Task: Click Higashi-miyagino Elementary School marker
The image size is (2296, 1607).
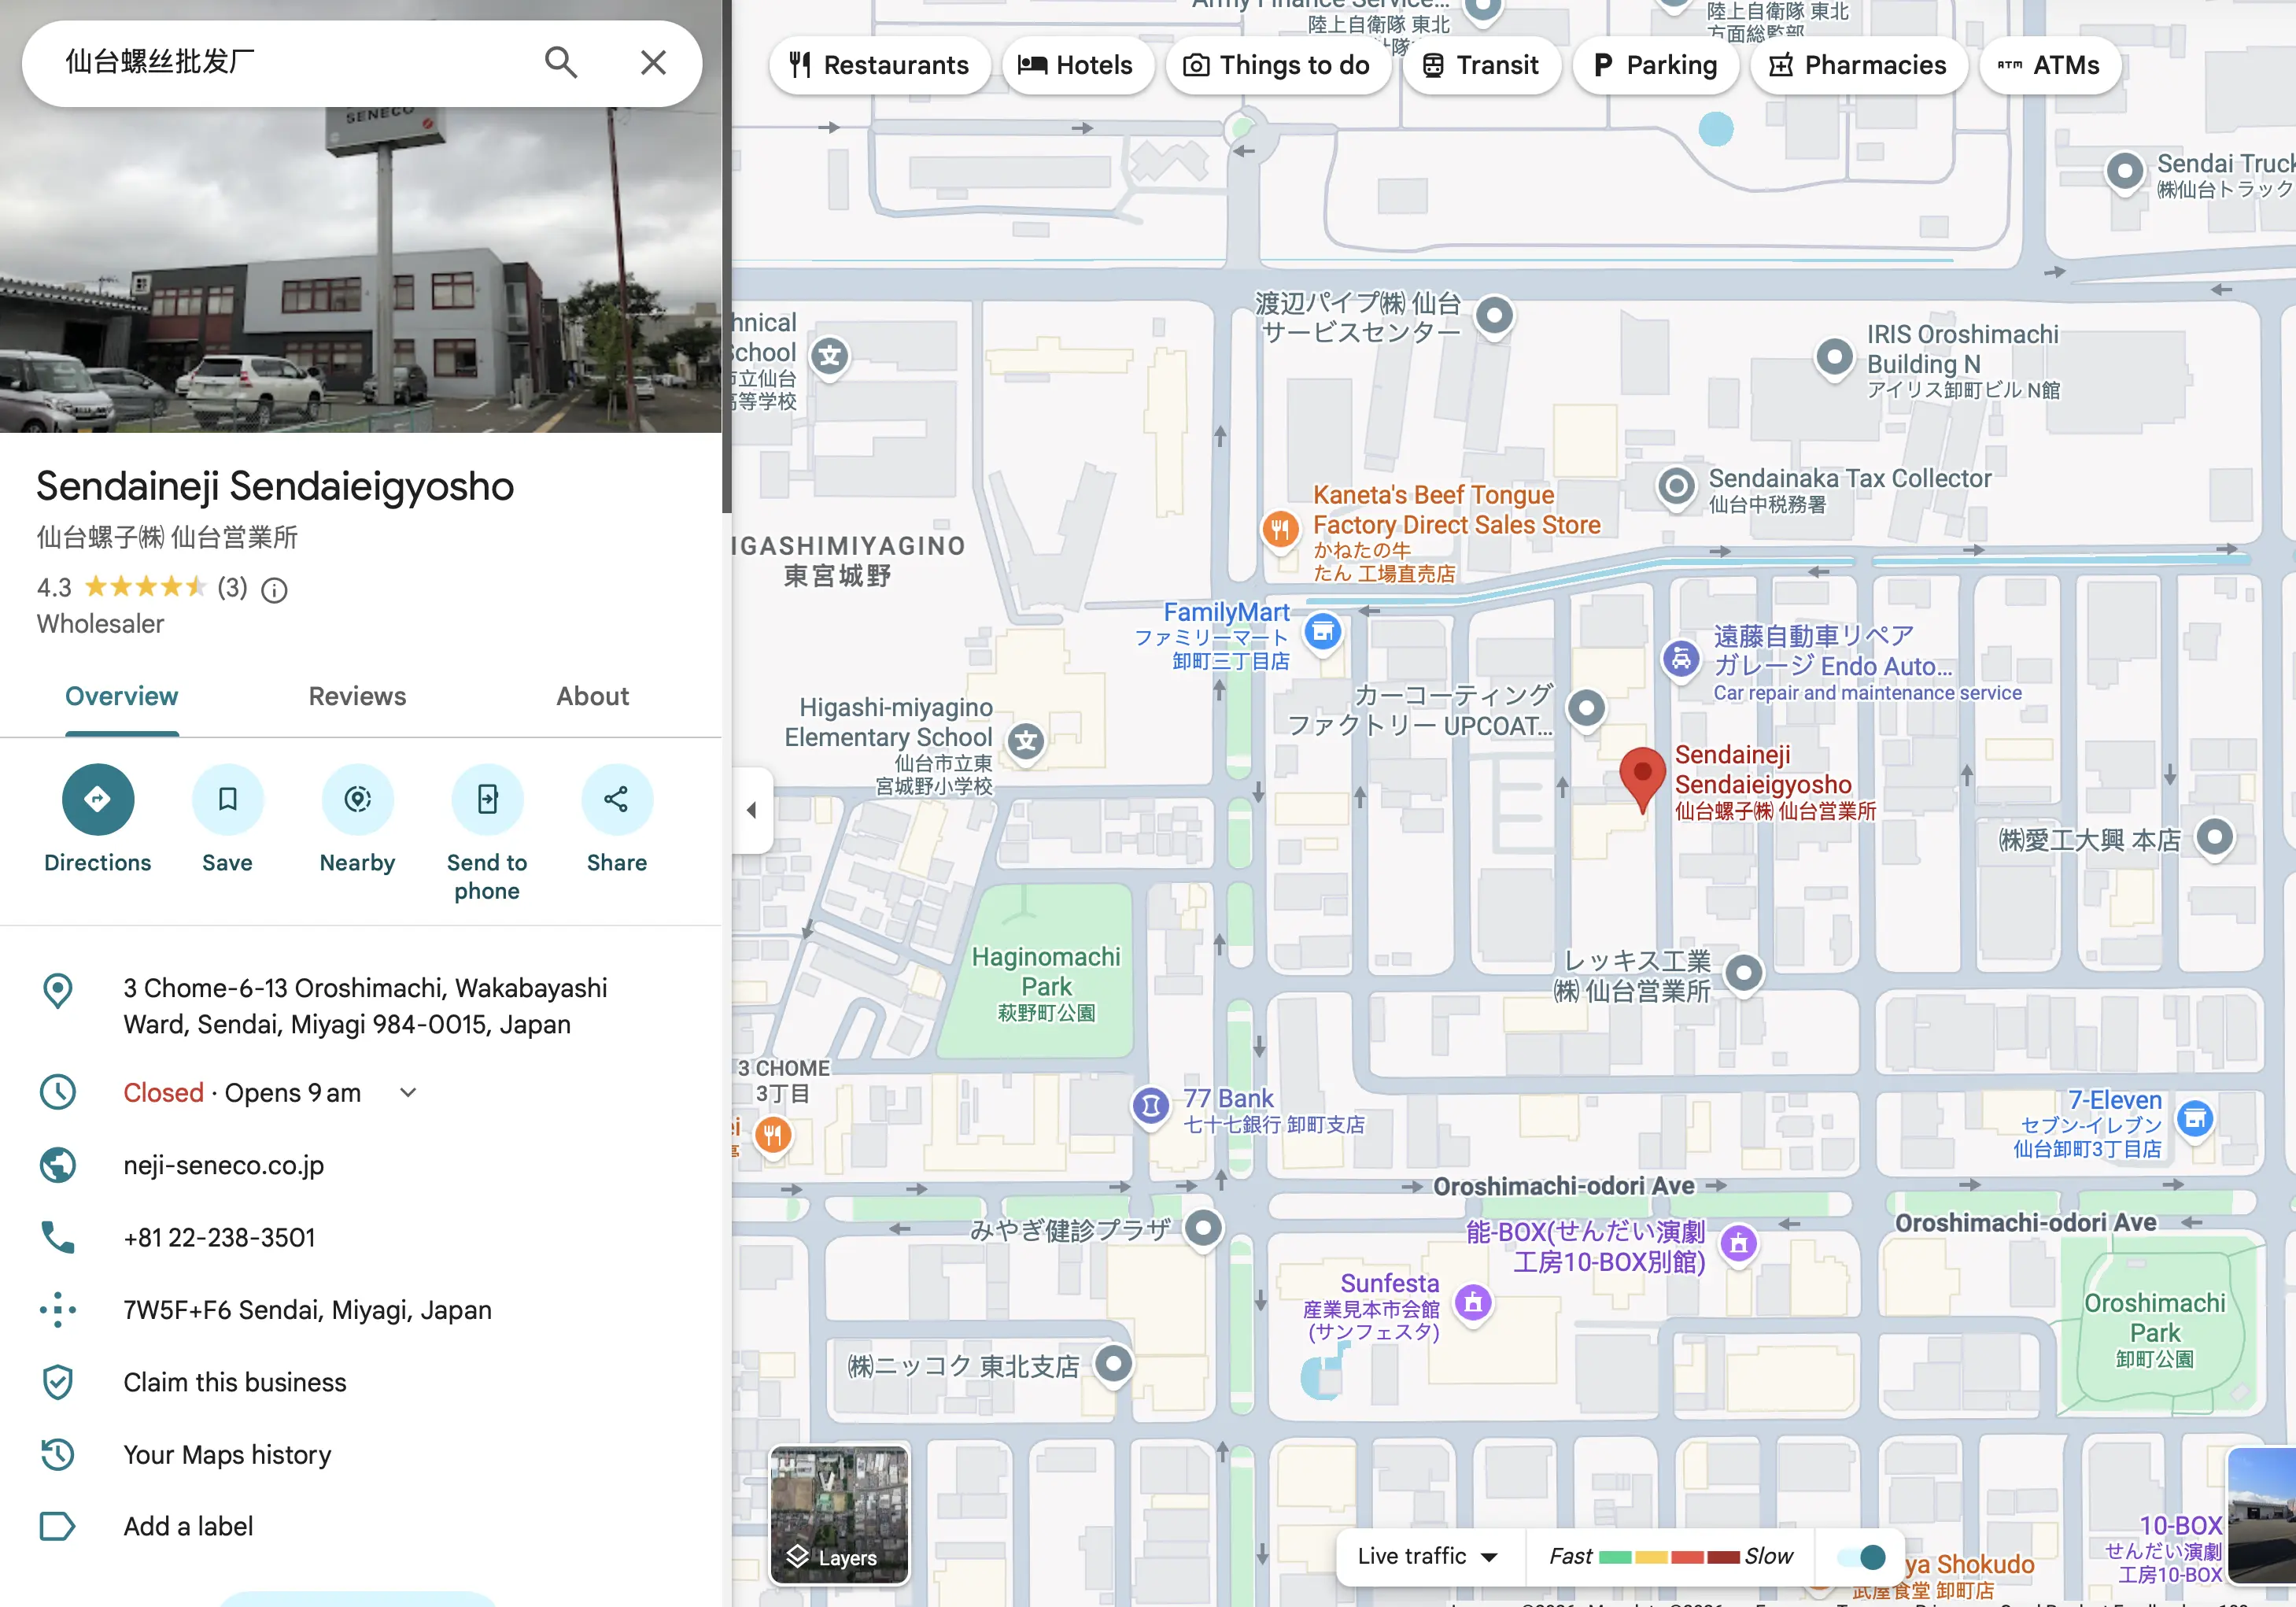Action: tap(1025, 741)
